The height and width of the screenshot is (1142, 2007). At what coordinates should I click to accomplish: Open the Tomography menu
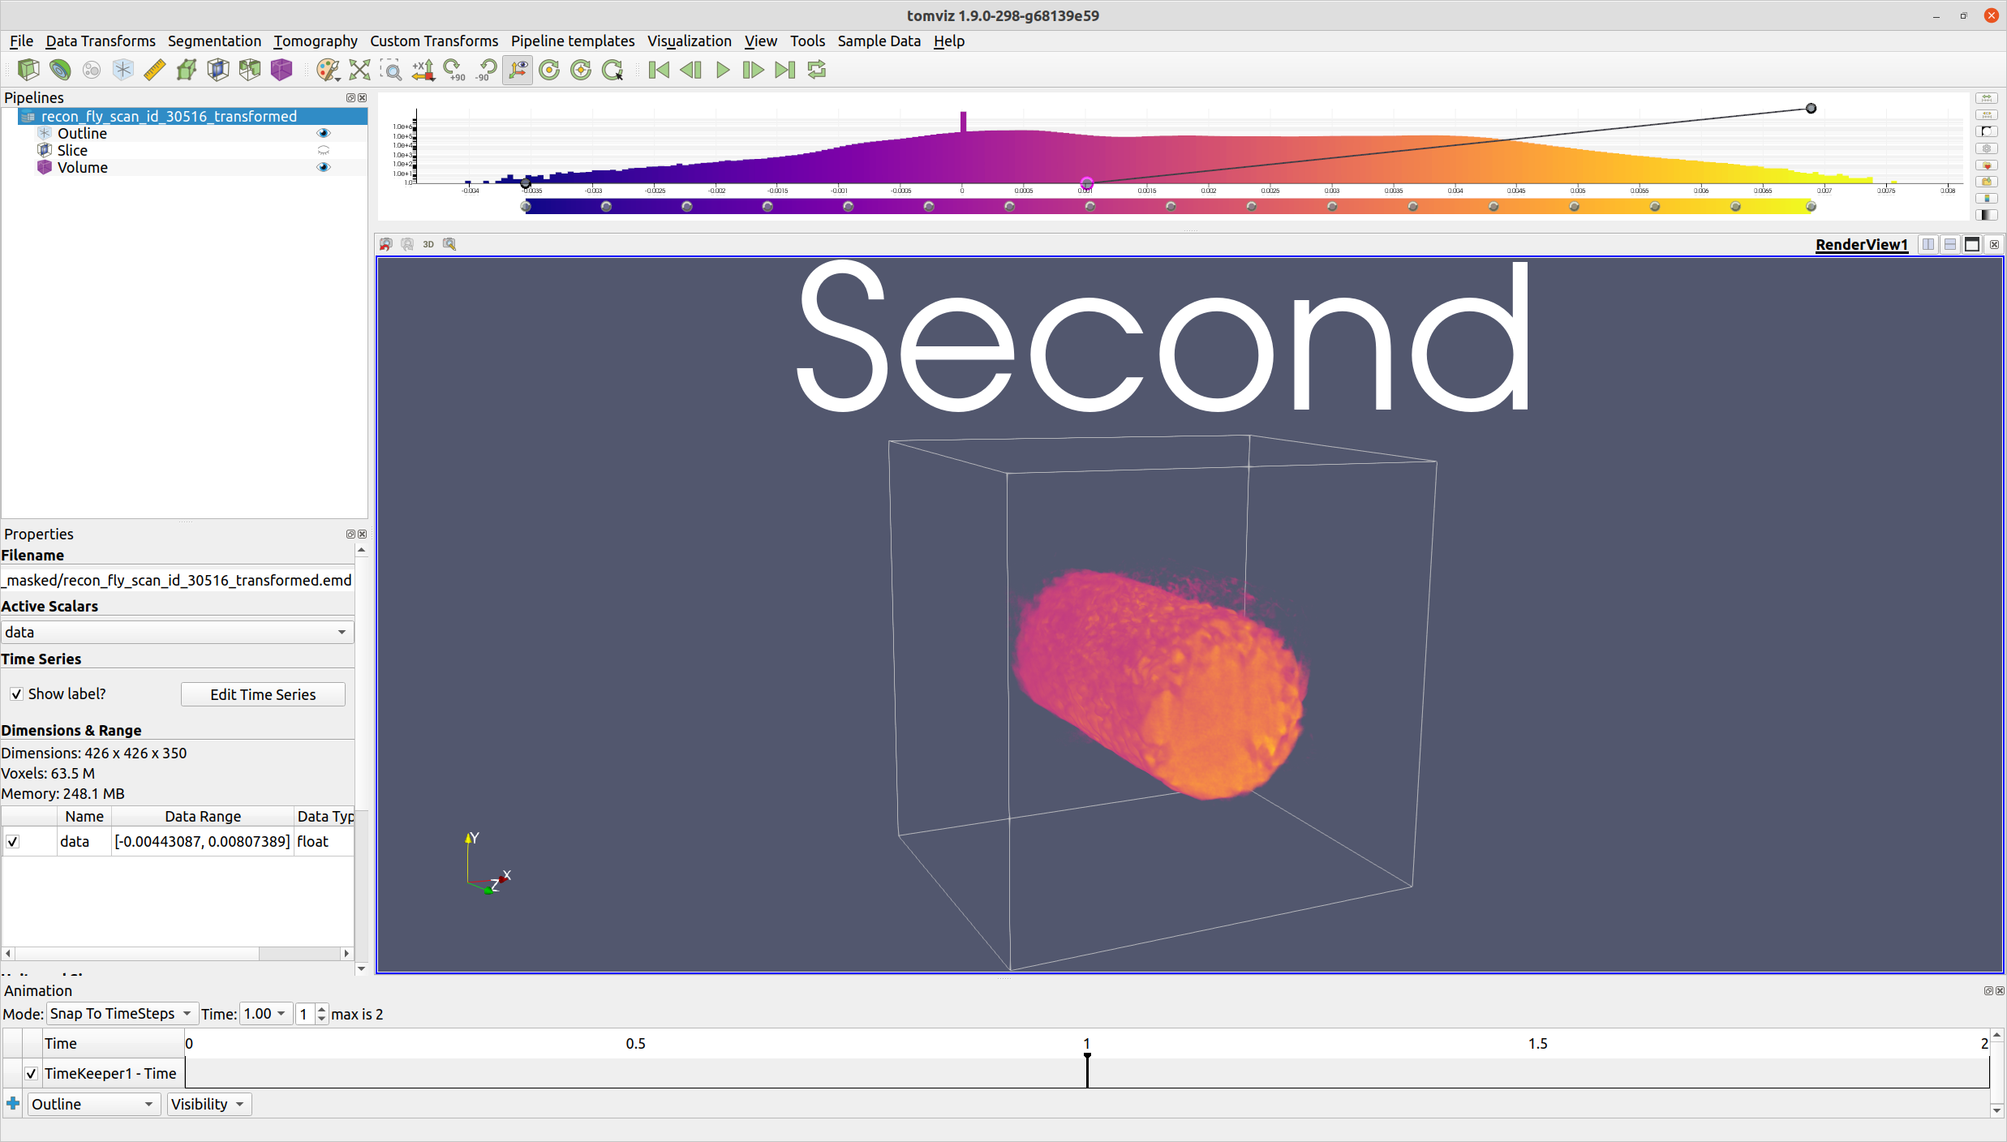pyautogui.click(x=315, y=41)
